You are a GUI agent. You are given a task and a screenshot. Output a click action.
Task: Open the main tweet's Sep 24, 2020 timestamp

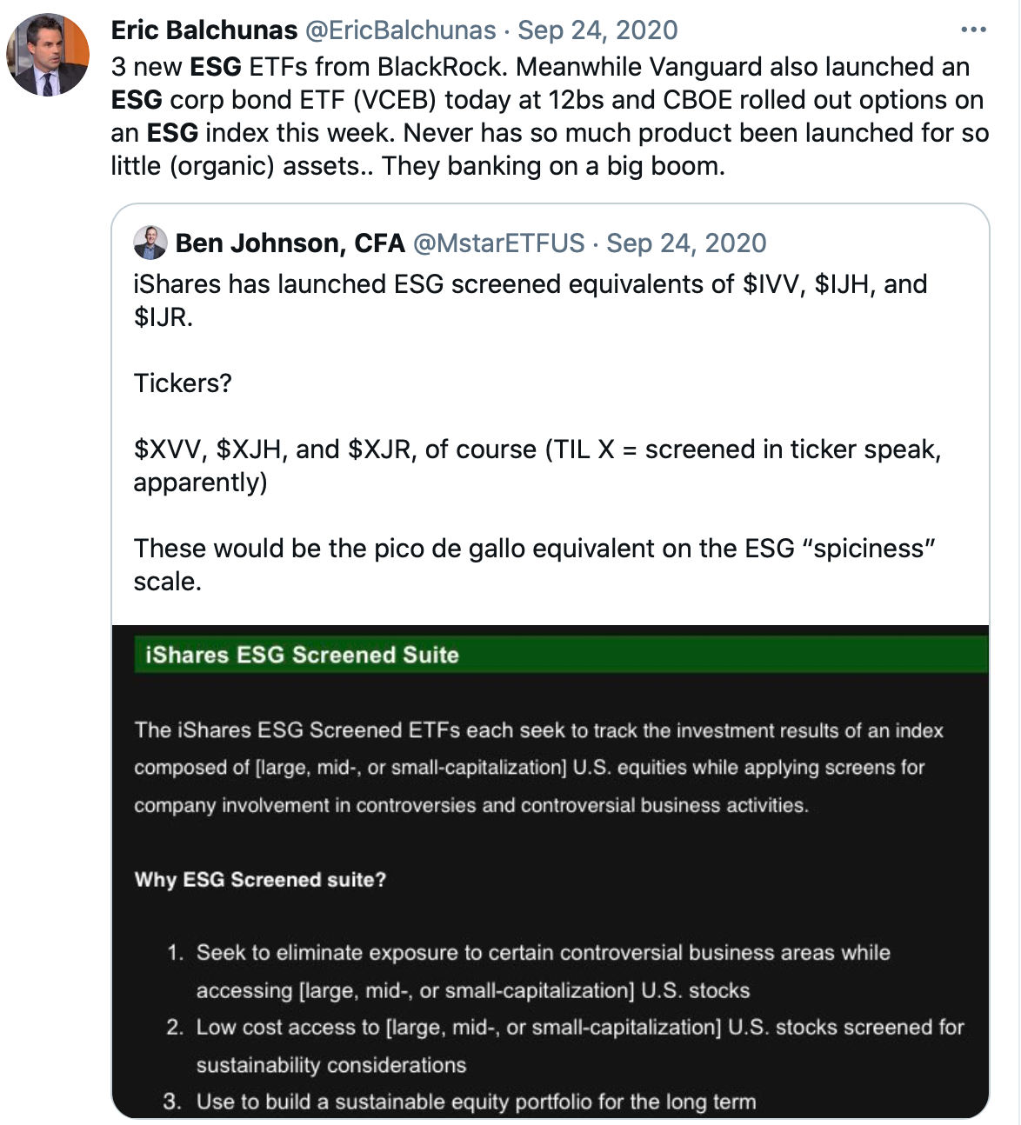tap(597, 30)
